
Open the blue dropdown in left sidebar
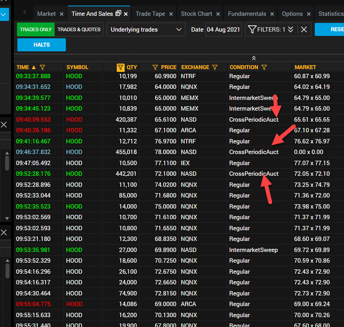[4, 15]
